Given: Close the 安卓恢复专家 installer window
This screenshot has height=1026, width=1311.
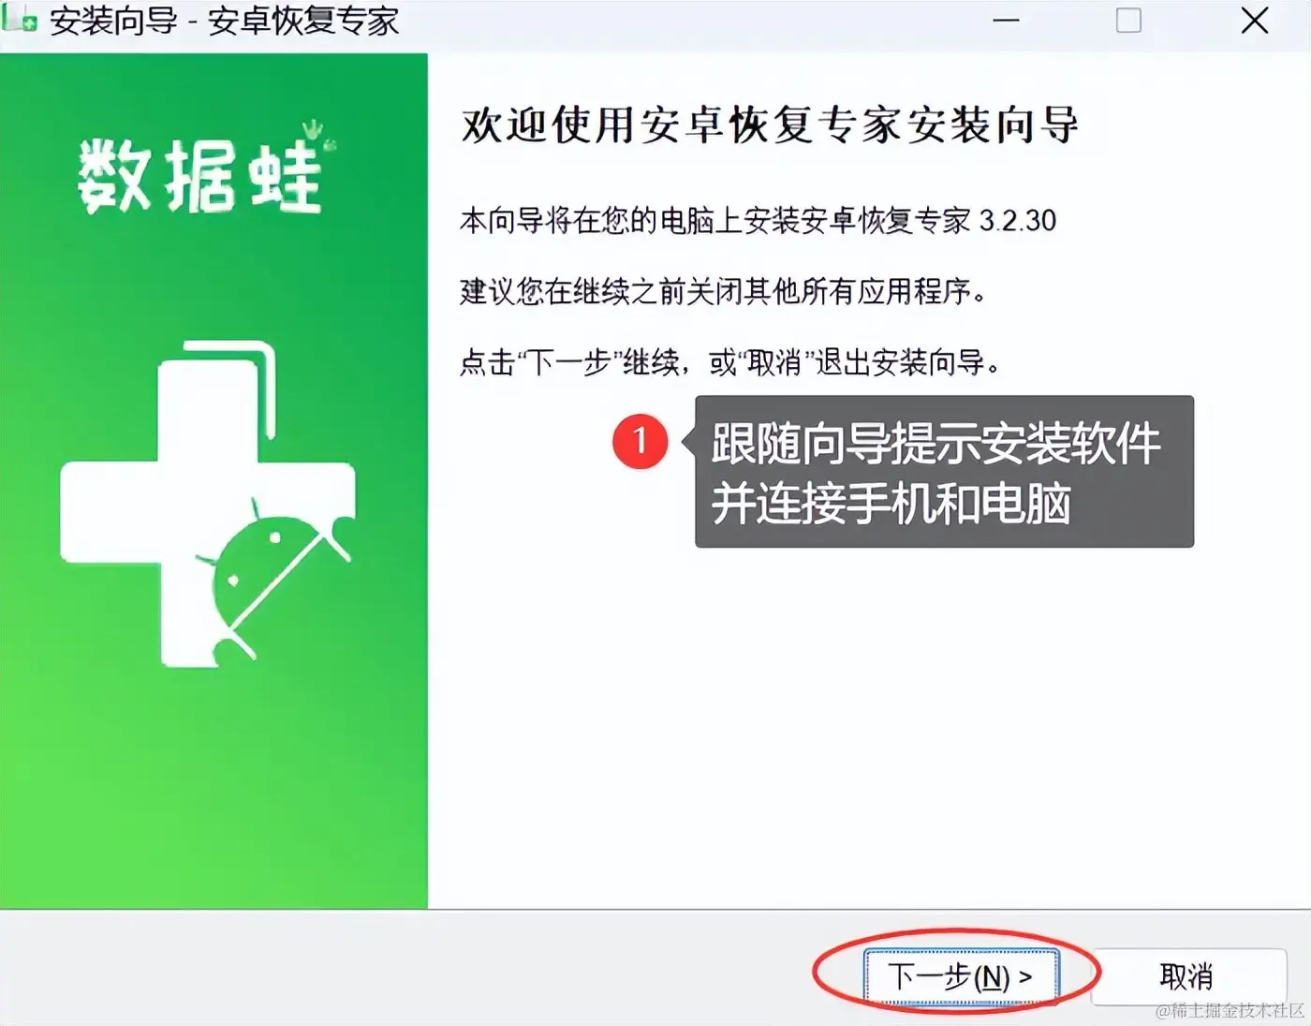Looking at the screenshot, I should 1255,20.
